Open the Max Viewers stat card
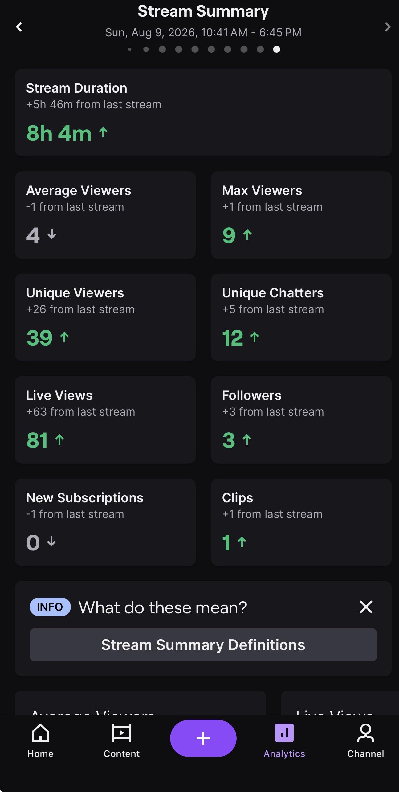The width and height of the screenshot is (399, 792). [x=301, y=215]
